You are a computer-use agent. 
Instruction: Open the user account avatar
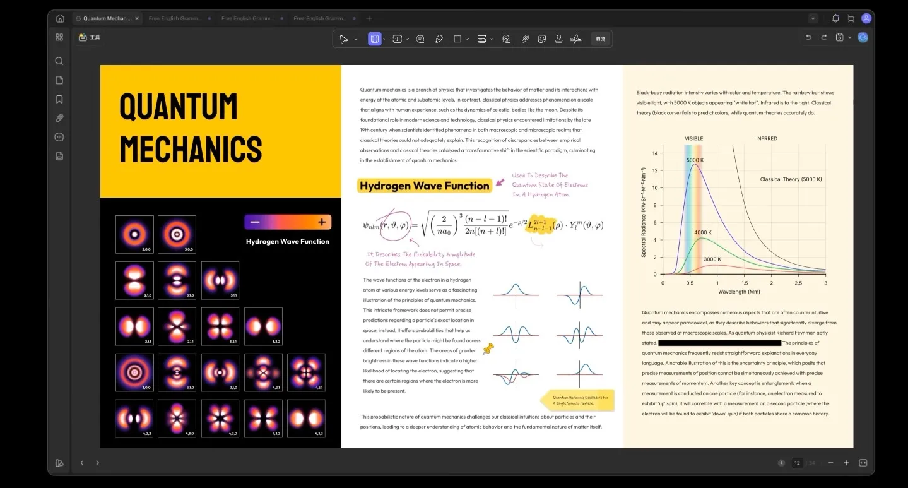pos(866,18)
